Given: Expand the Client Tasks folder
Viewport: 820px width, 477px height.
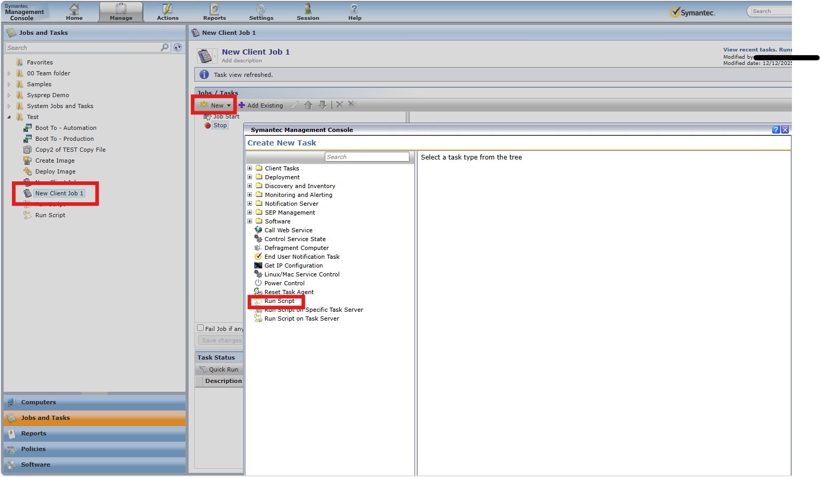Looking at the screenshot, I should (250, 168).
